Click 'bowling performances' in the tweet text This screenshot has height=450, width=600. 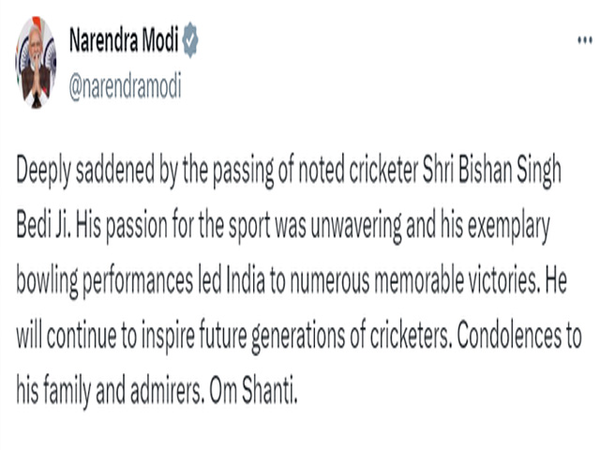[104, 281]
